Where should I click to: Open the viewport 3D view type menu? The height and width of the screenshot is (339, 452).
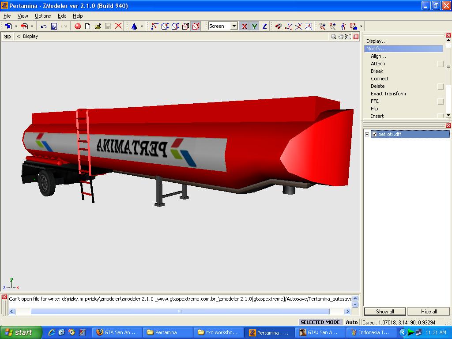[x=8, y=37]
